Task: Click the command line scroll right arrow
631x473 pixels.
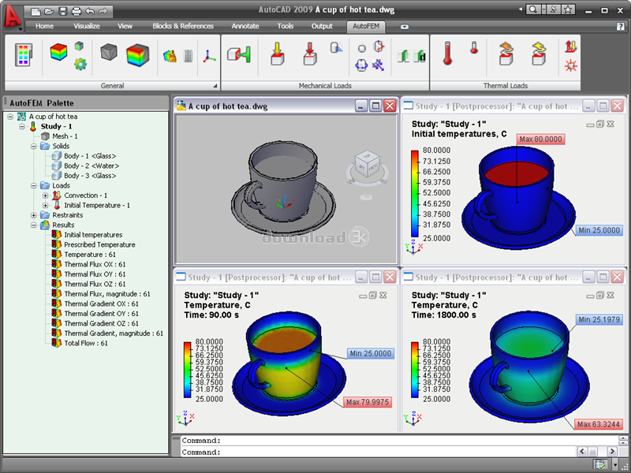Action: tap(612, 452)
